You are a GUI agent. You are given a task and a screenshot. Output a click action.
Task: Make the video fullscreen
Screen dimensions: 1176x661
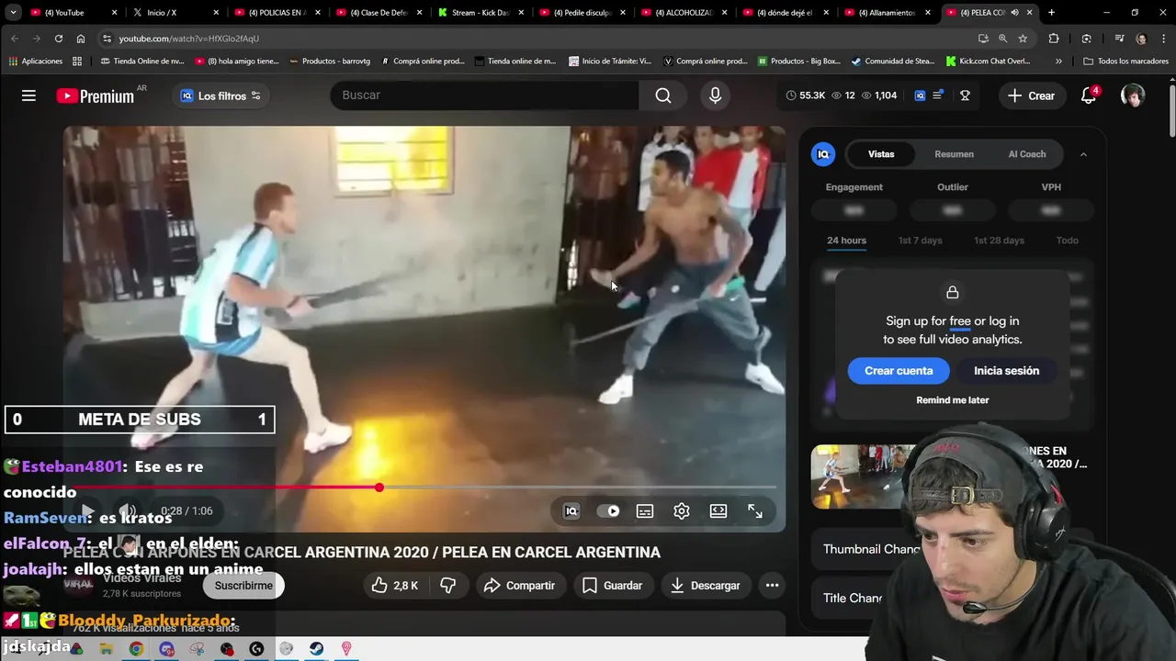tap(755, 511)
